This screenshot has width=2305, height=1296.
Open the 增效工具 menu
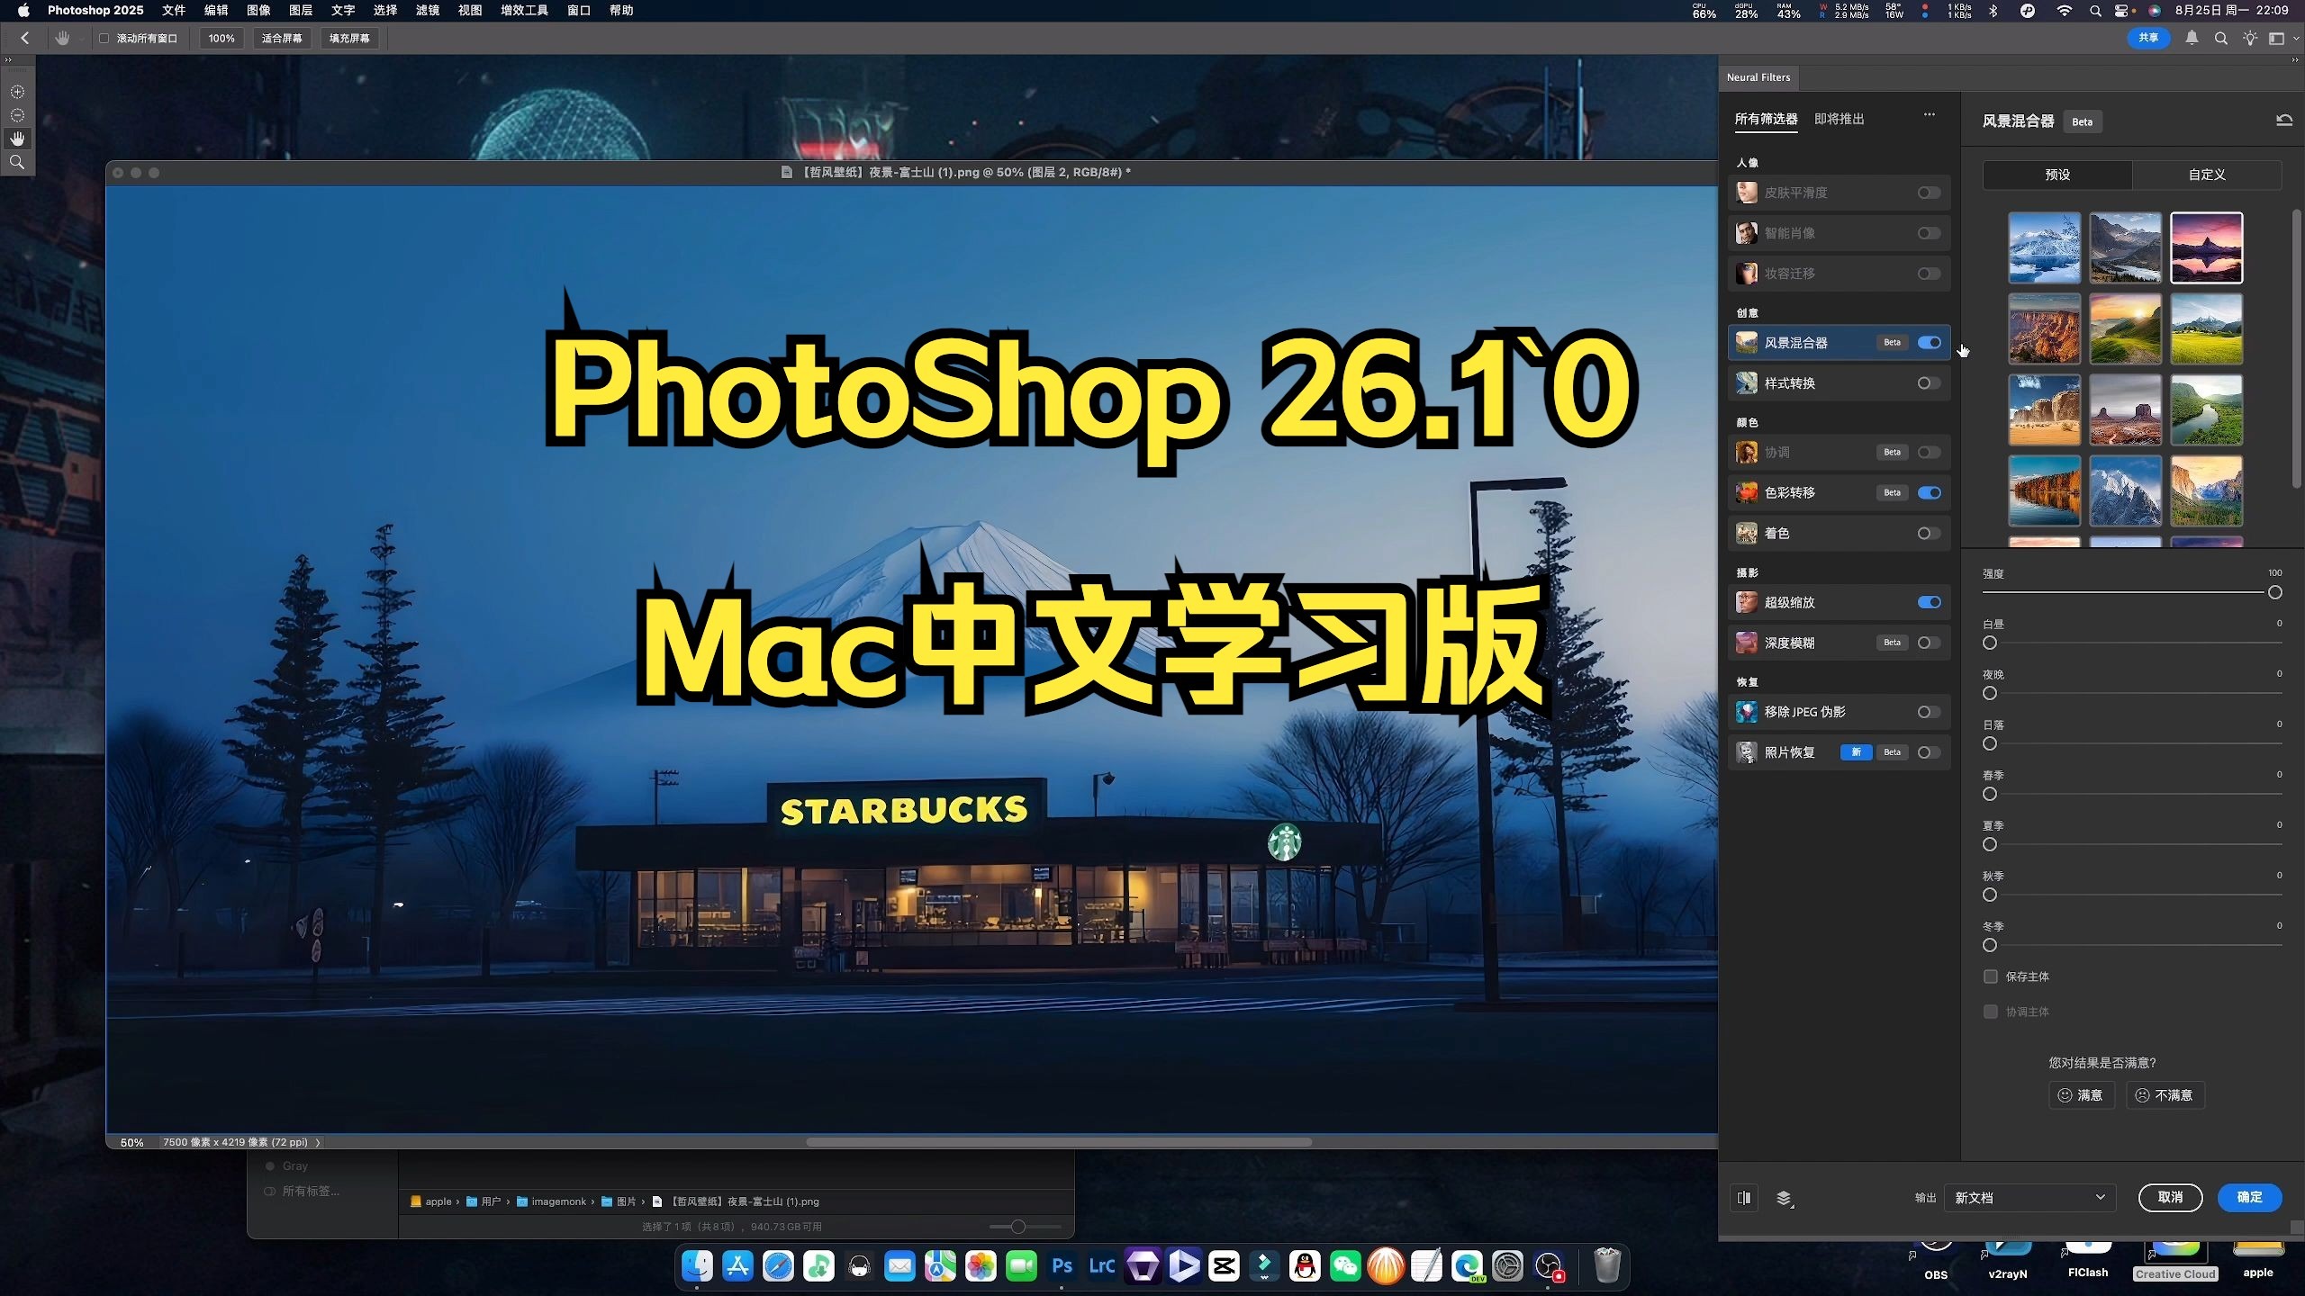(524, 10)
